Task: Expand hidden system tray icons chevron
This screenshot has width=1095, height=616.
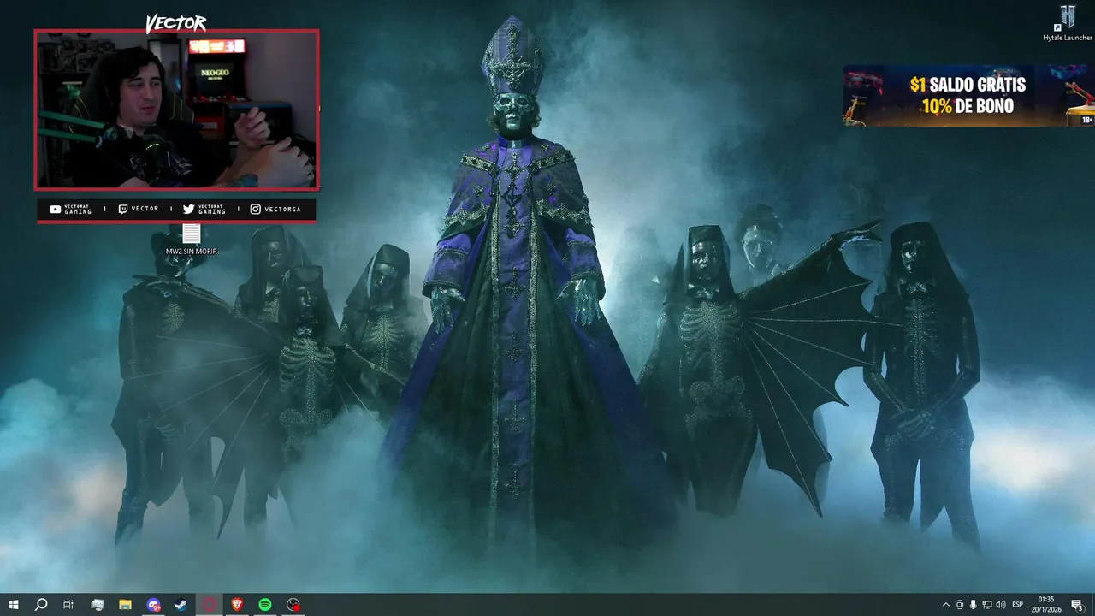Action: click(x=945, y=605)
